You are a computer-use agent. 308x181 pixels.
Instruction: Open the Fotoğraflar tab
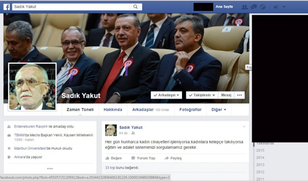[190, 109]
